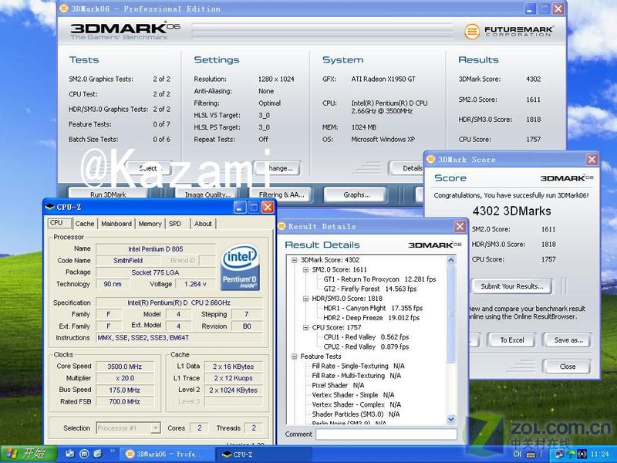The height and width of the screenshot is (463, 617).
Task: Click Intel Pentium D logo
Action: [x=240, y=267]
